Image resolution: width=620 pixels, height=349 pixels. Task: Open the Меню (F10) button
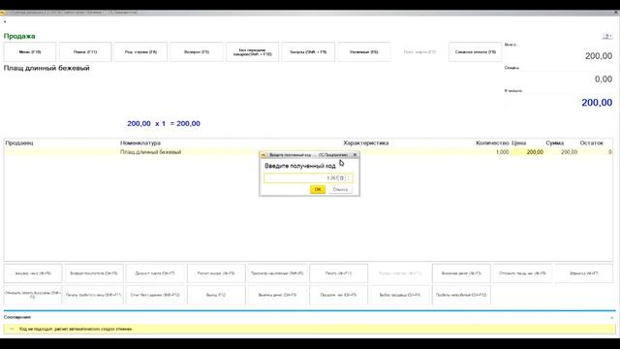30,51
